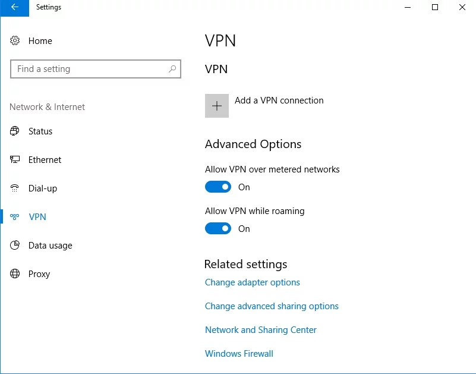Viewport: 476px width, 374px height.
Task: Click the search magnifier icon
Action: tap(172, 69)
